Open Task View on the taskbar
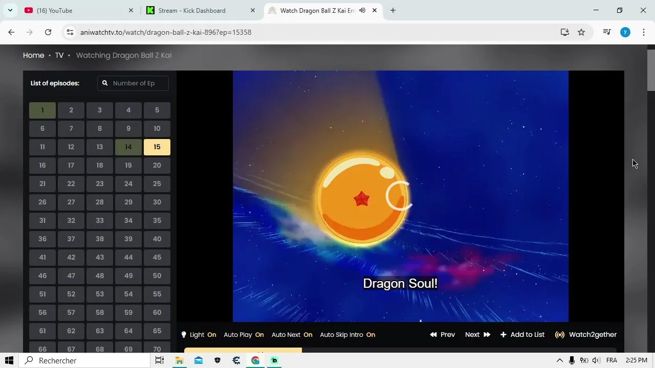655x368 pixels. 160,360
